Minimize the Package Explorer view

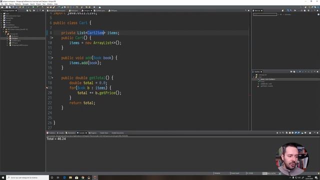[x=40, y=10]
